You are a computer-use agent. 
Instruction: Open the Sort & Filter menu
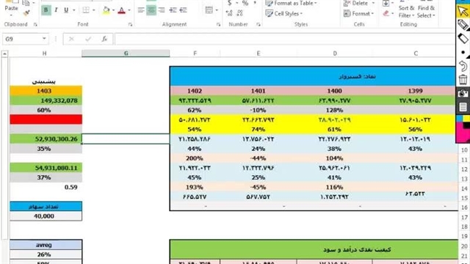406,12
